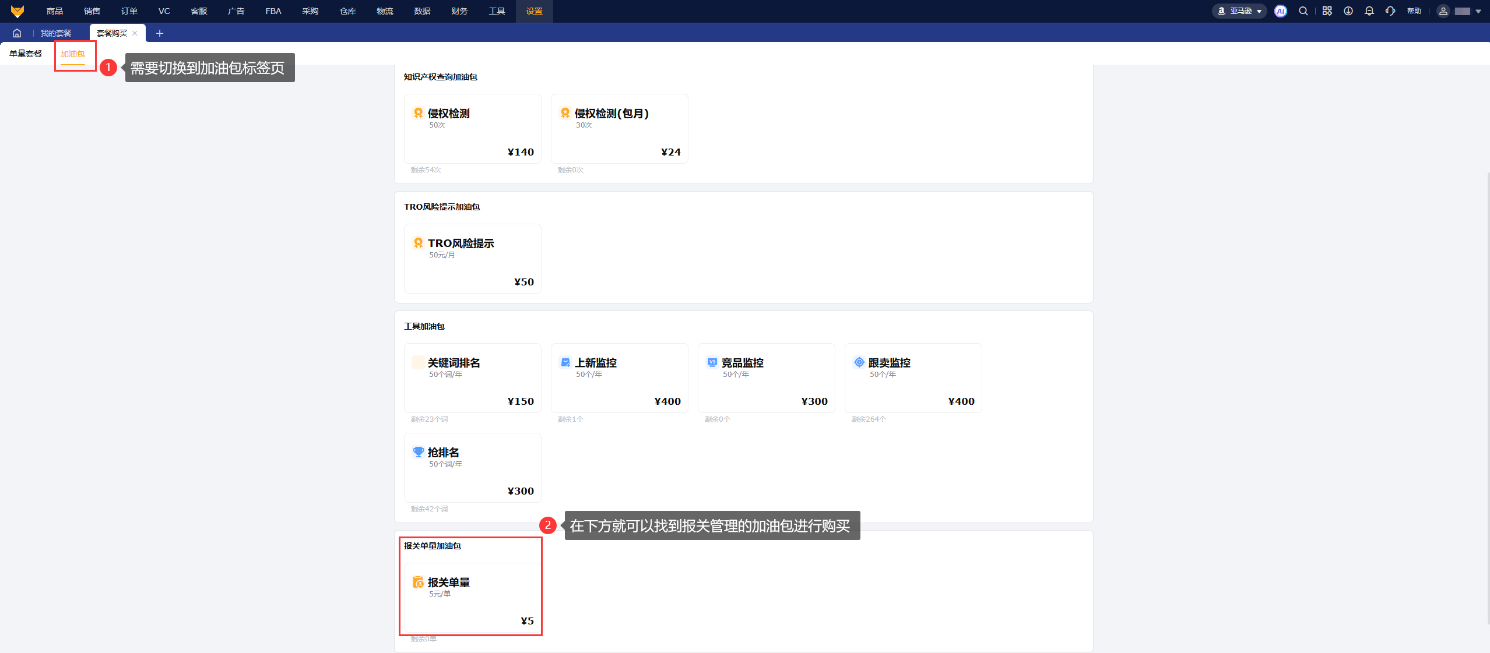The image size is (1490, 653).
Task: Click the search magnifier icon
Action: pos(1303,11)
